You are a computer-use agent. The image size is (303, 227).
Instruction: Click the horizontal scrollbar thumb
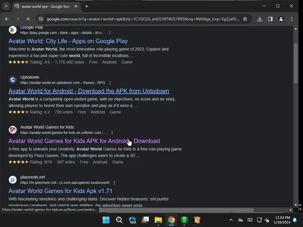[x=176, y=210]
